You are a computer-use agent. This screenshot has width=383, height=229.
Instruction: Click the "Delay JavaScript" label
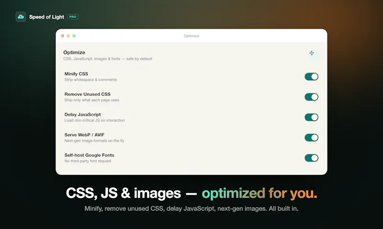click(x=82, y=114)
